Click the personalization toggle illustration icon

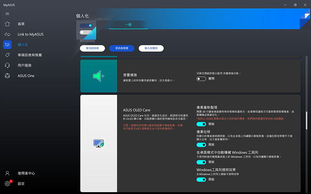pyautogui.click(x=86, y=31)
